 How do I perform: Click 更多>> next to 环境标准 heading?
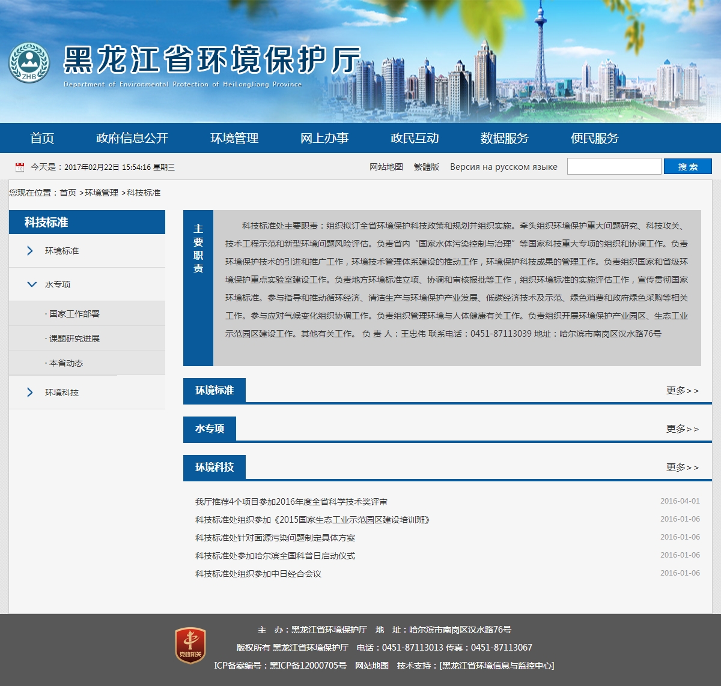pos(682,391)
